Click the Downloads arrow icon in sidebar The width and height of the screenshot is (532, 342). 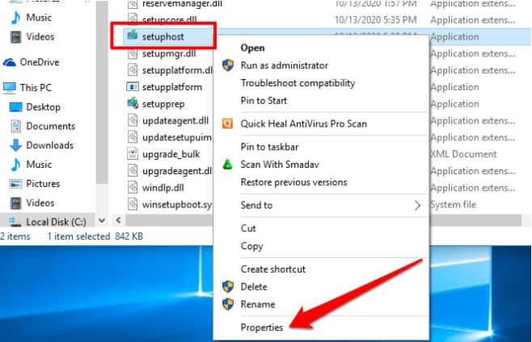pos(15,145)
